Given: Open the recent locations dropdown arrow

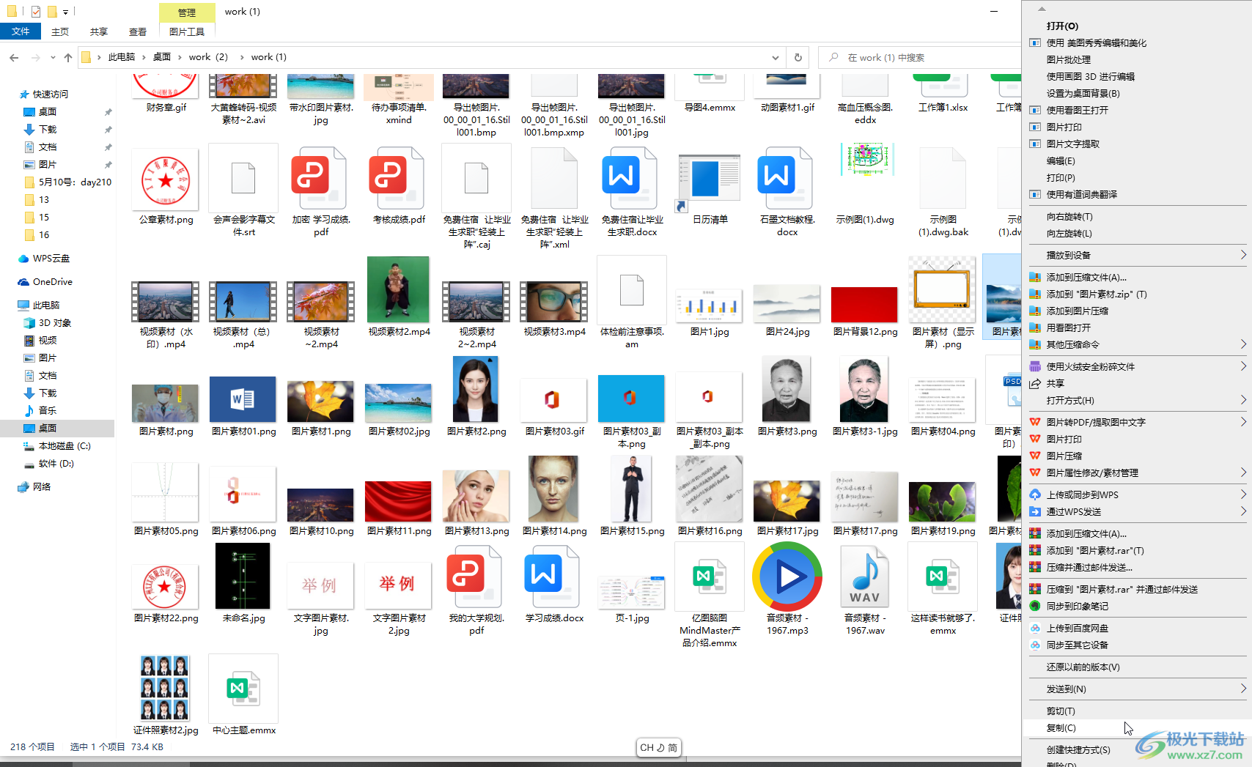Looking at the screenshot, I should pyautogui.click(x=53, y=57).
